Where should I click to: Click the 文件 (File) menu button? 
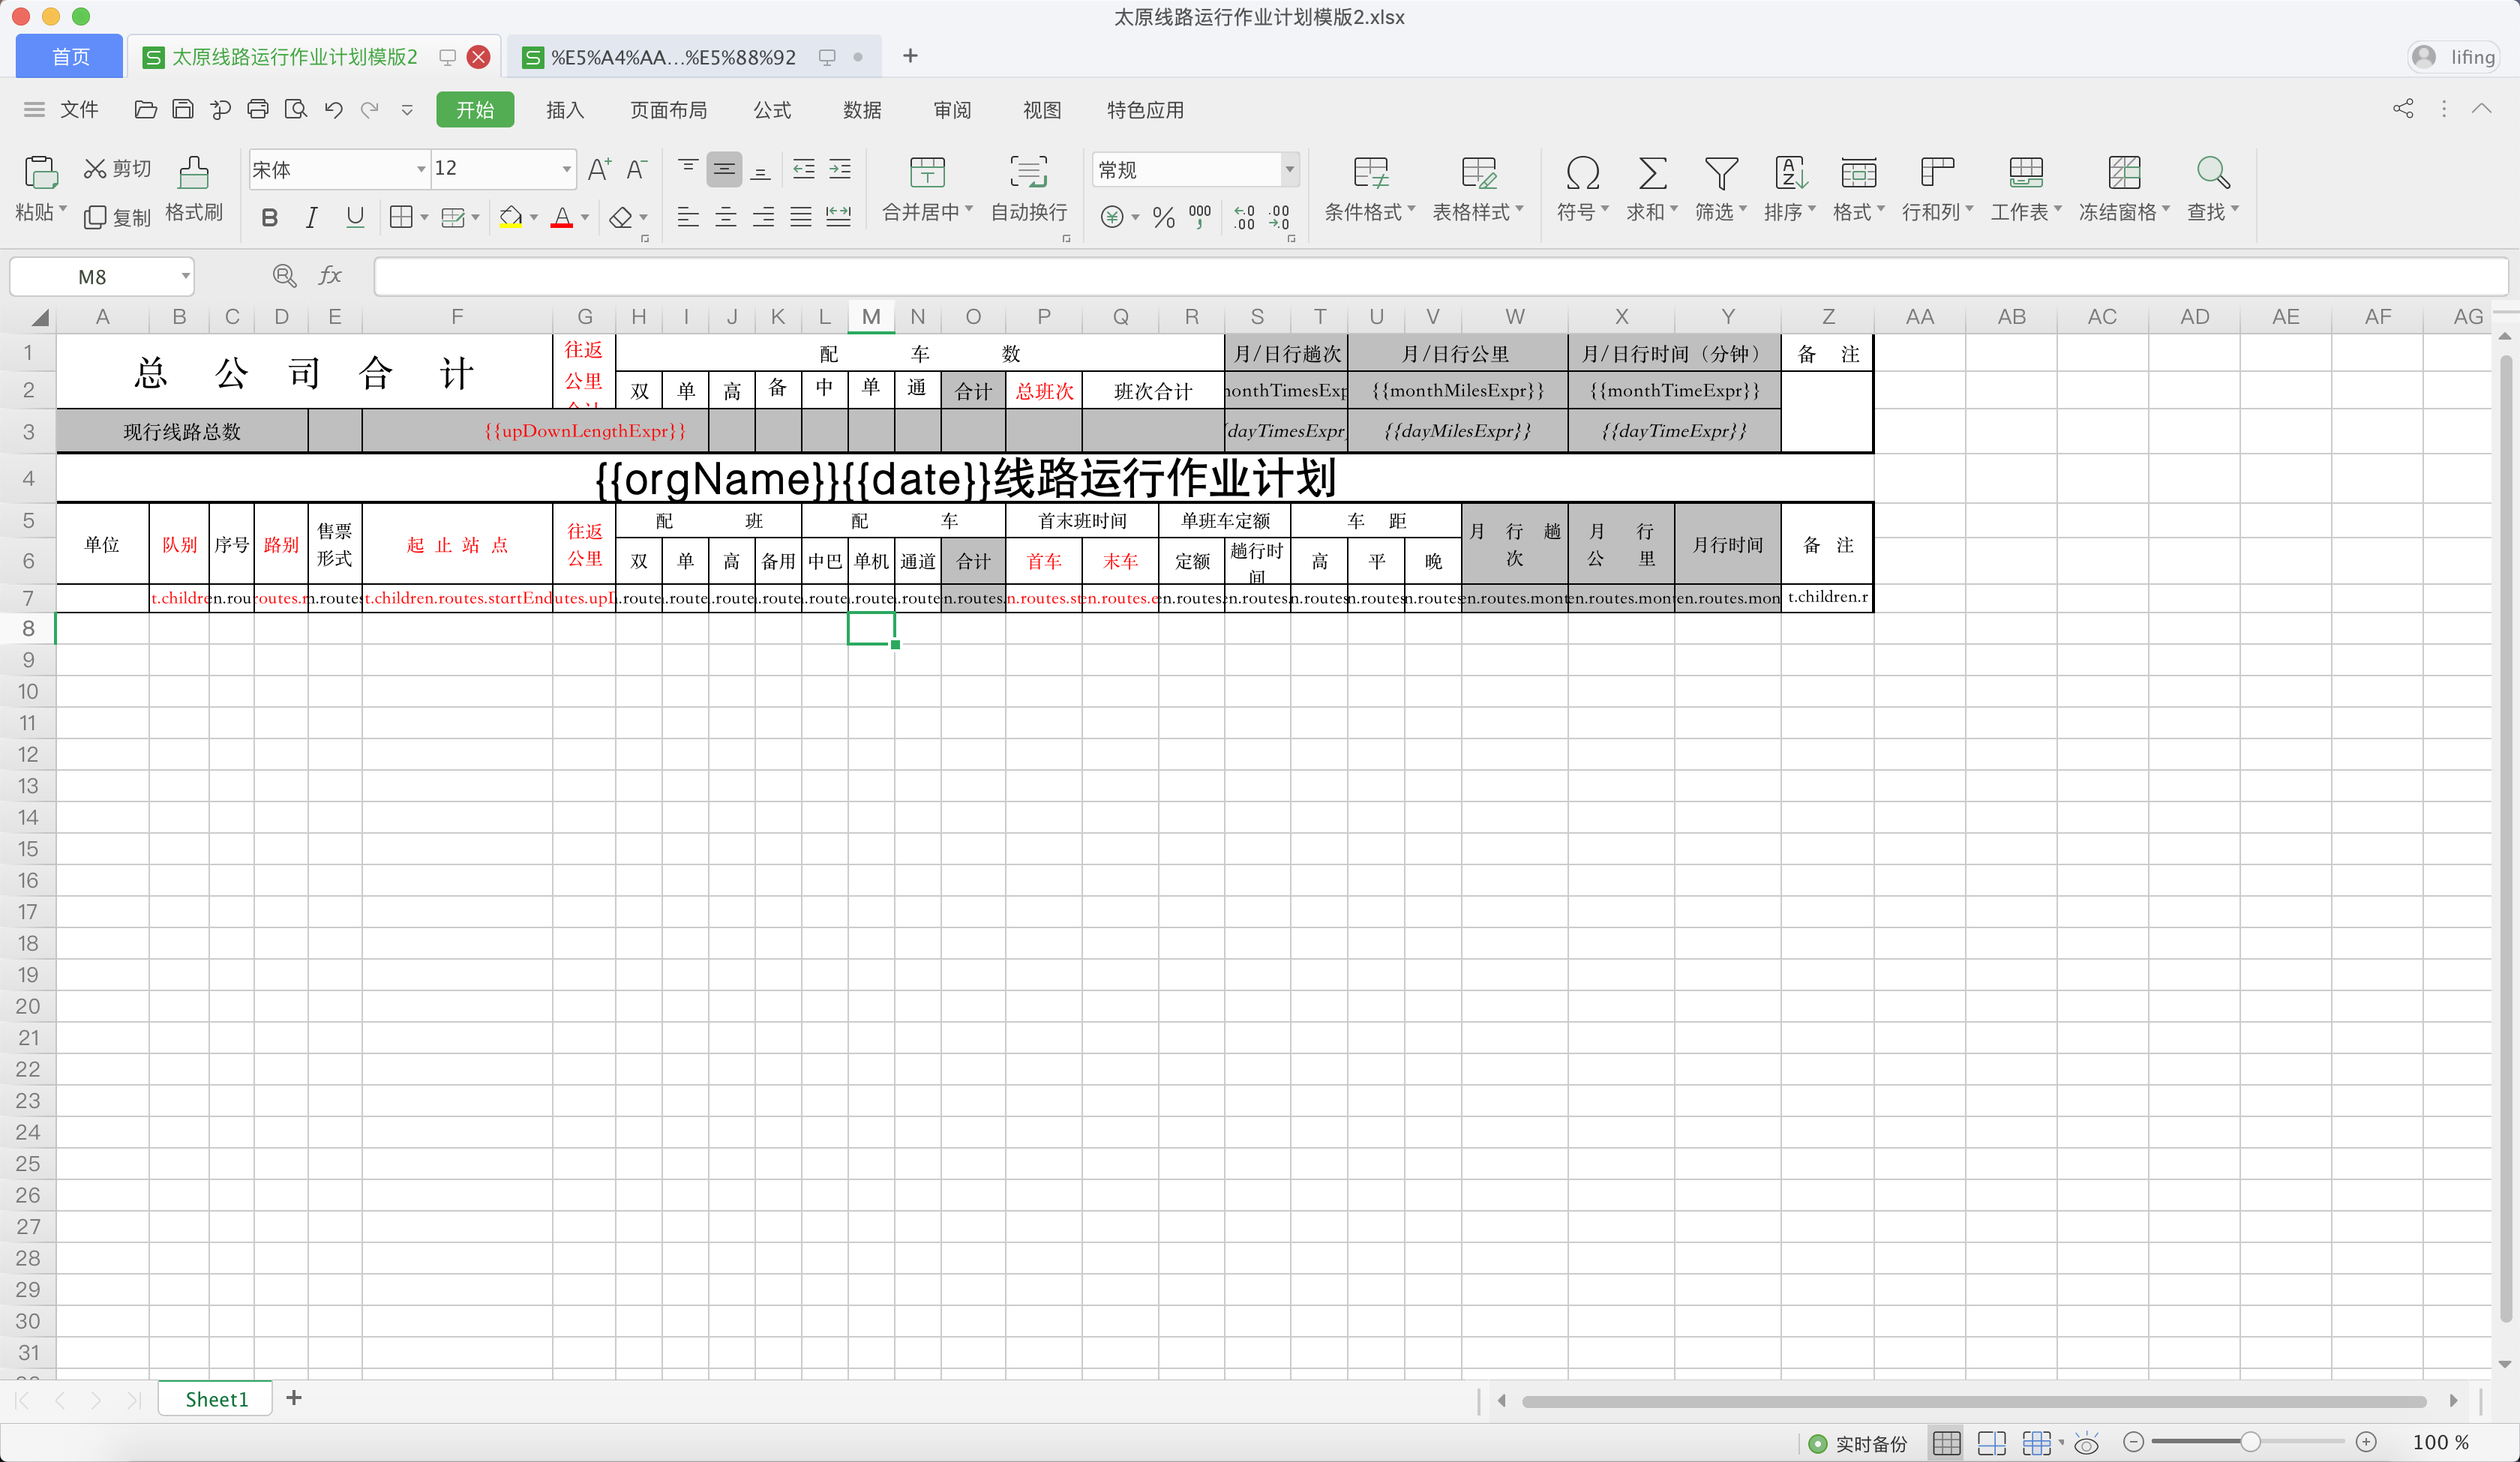[78, 110]
